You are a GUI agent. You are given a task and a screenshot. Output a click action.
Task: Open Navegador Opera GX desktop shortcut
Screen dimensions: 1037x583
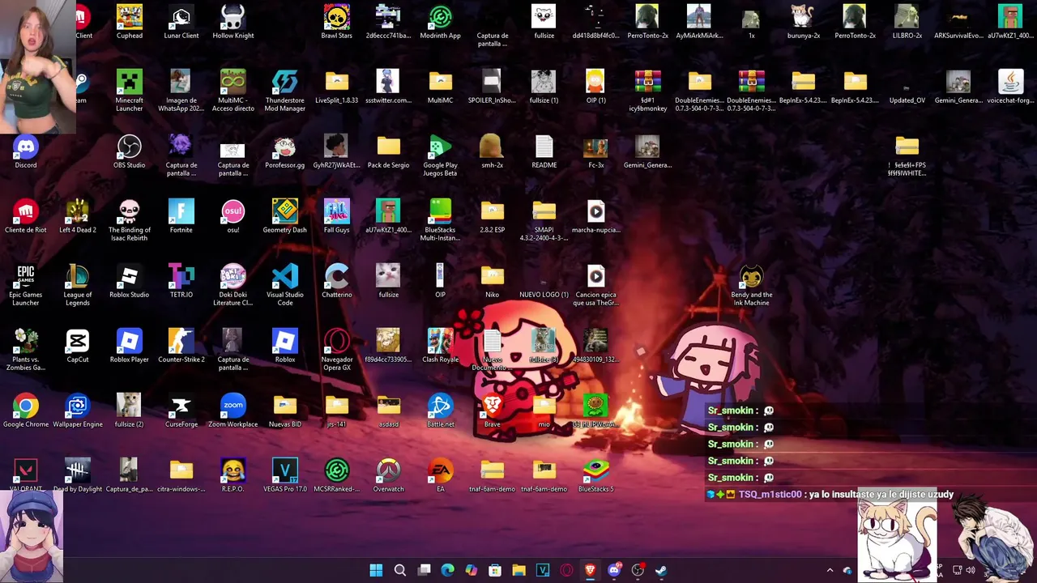click(x=337, y=350)
